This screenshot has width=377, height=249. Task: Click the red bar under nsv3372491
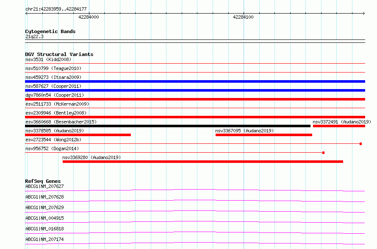[x=339, y=126]
